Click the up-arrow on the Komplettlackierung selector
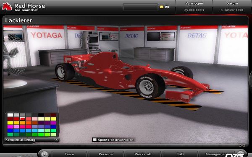The width and height of the screenshot is (252, 157). (57, 140)
